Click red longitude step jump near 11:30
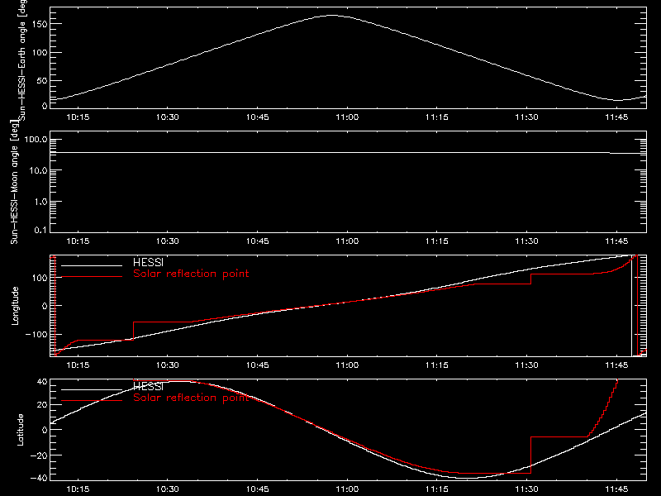The width and height of the screenshot is (661, 496). pyautogui.click(x=530, y=279)
